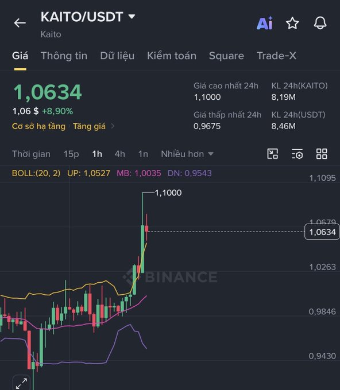Tap the 0,9430 price axis label
This screenshot has width=340, height=390.
322,356
